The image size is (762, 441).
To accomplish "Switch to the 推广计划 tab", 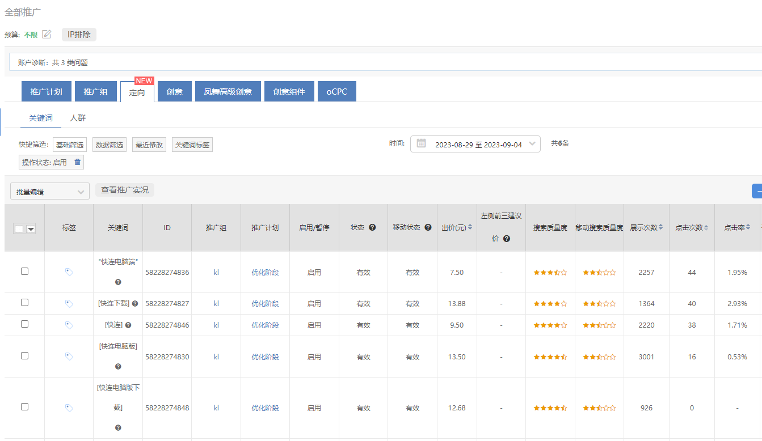I will (46, 92).
